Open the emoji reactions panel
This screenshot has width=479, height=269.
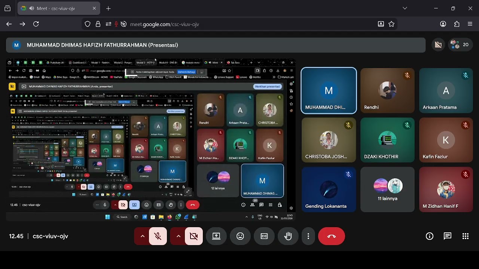240,236
